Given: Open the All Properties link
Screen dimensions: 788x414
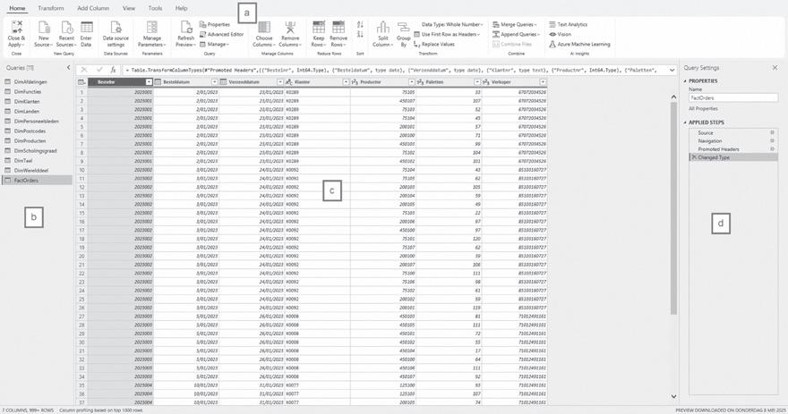Looking at the screenshot, I should 703,109.
